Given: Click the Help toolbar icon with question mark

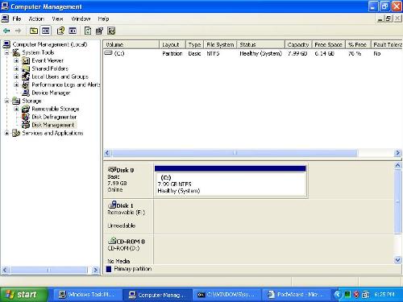Looking at the screenshot, I should click(60, 31).
